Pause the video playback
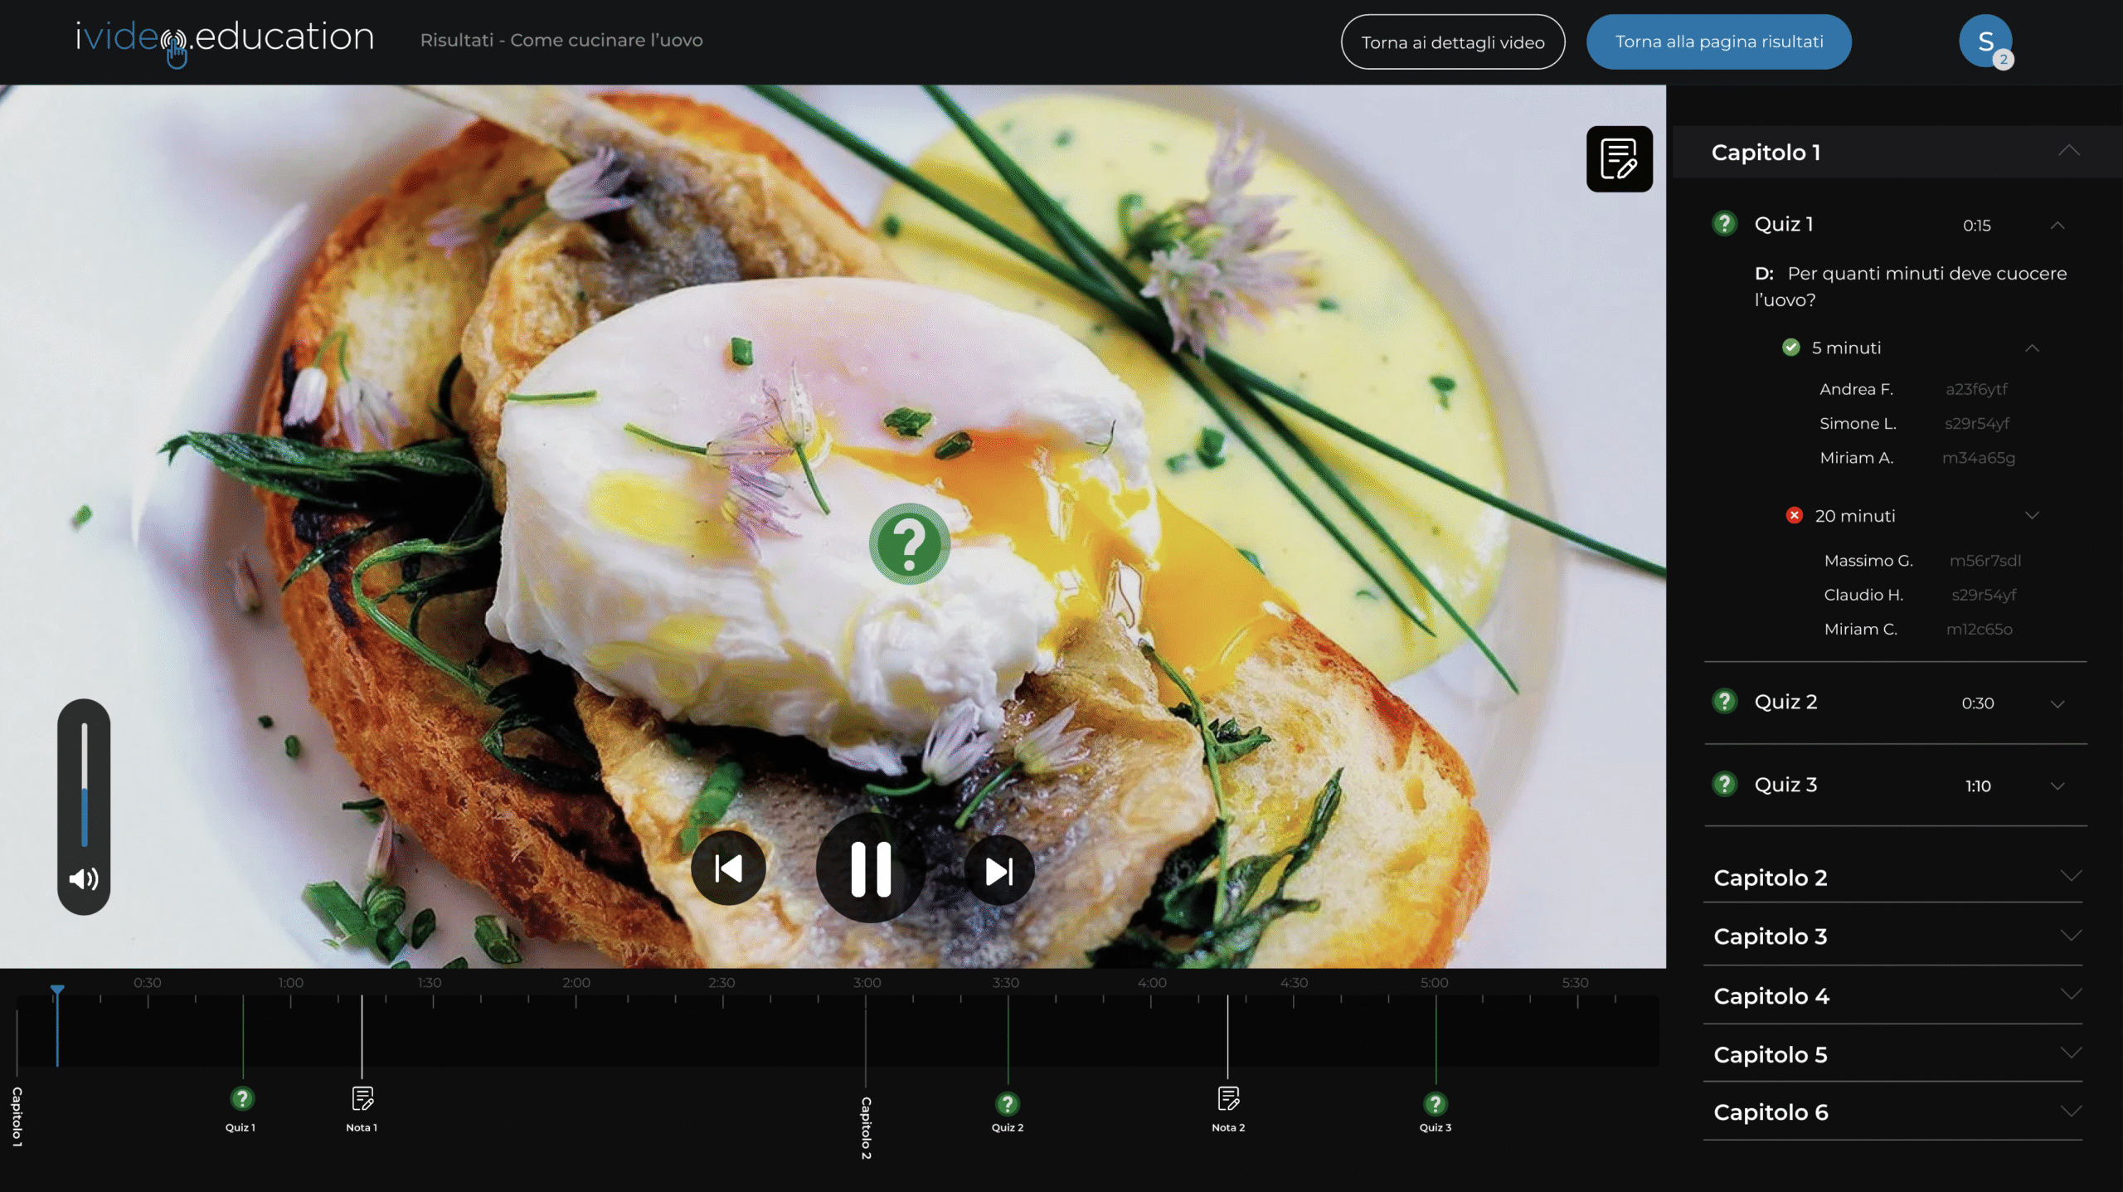 (870, 868)
